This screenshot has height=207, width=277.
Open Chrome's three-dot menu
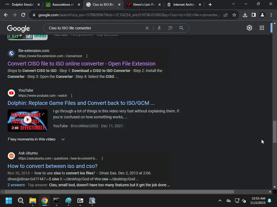pyautogui.click(x=271, y=15)
